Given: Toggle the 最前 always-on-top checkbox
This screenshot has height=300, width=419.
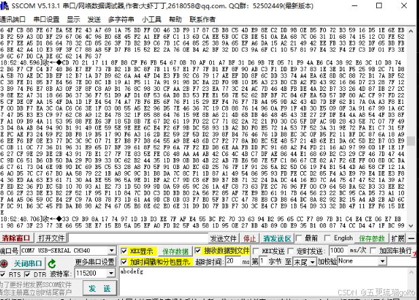Looking at the screenshot, I should coord(299,238).
